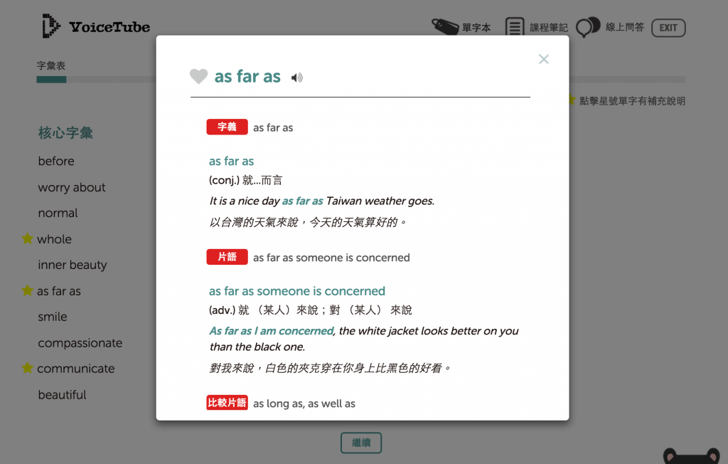Close the vocabulary popup with the X

point(544,59)
